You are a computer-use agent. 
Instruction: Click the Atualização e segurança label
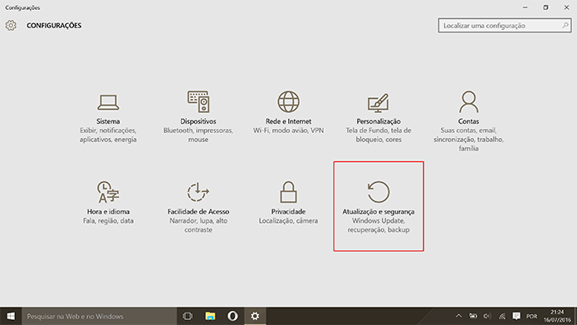point(379,211)
